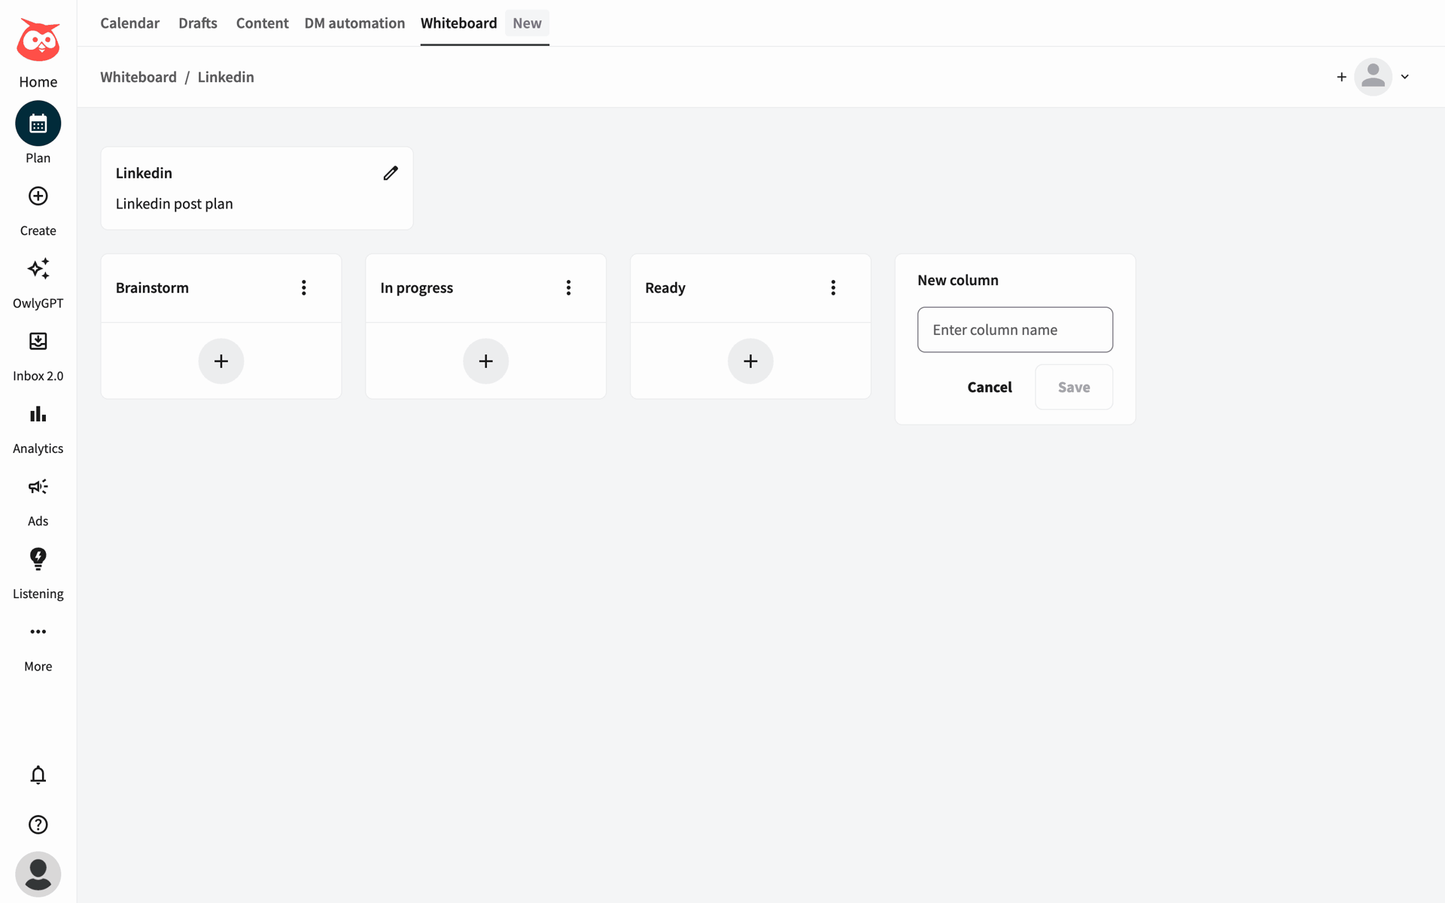Add a card to Ready column

click(x=750, y=361)
